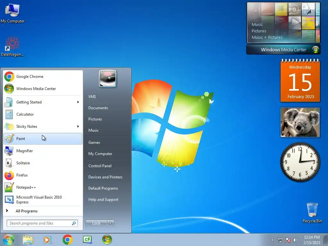Open My Computer from Start menu right pane

click(x=100, y=154)
